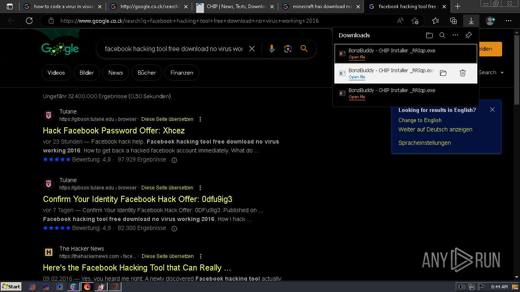Switch to the google.co.ck/search tab
This screenshot has height=292, width=520.
pyautogui.click(x=149, y=6)
